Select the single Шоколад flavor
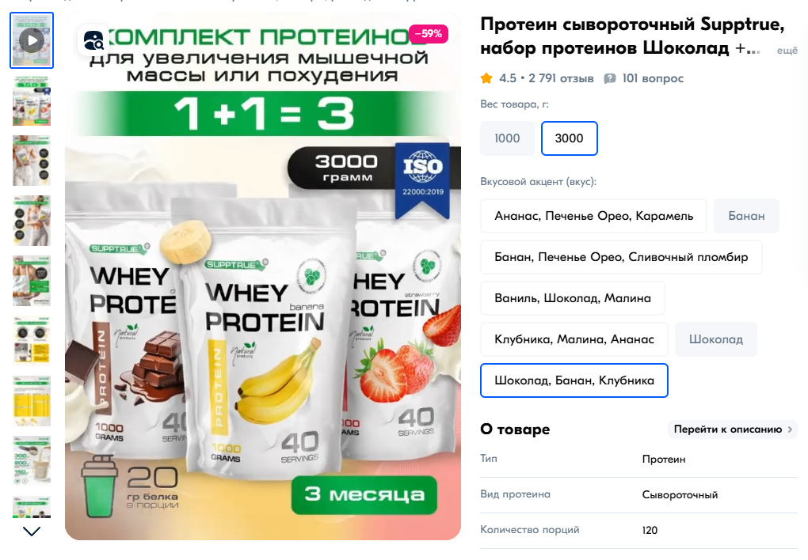Viewport: 808px width, 560px height. click(716, 339)
